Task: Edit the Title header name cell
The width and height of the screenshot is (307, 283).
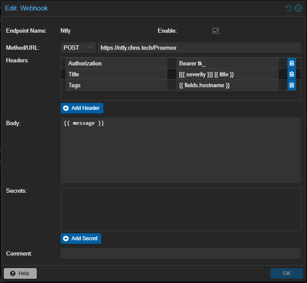Action: click(116, 74)
